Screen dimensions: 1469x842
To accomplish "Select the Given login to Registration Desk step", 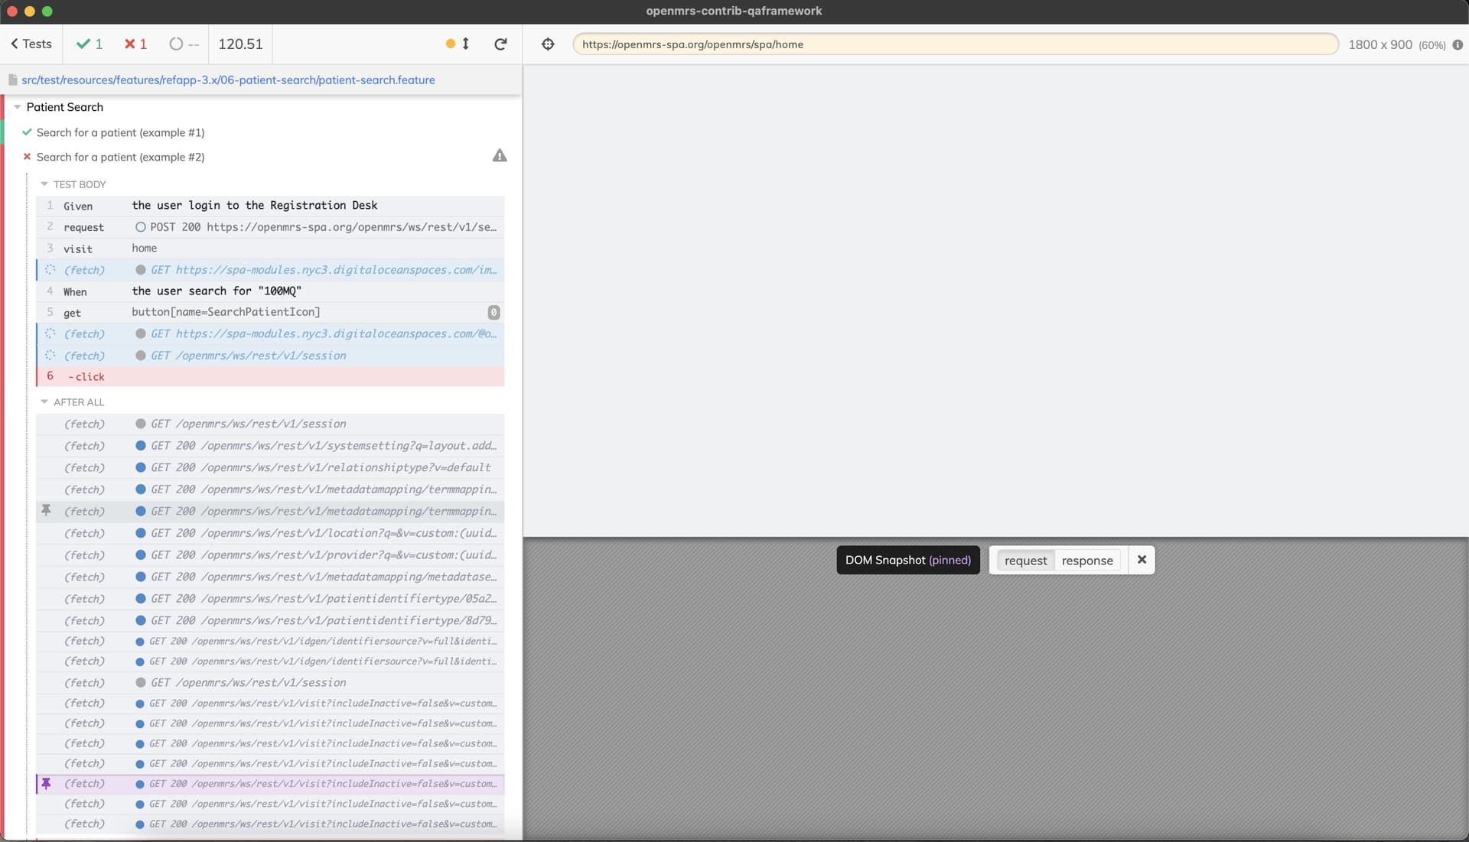I will 270,205.
